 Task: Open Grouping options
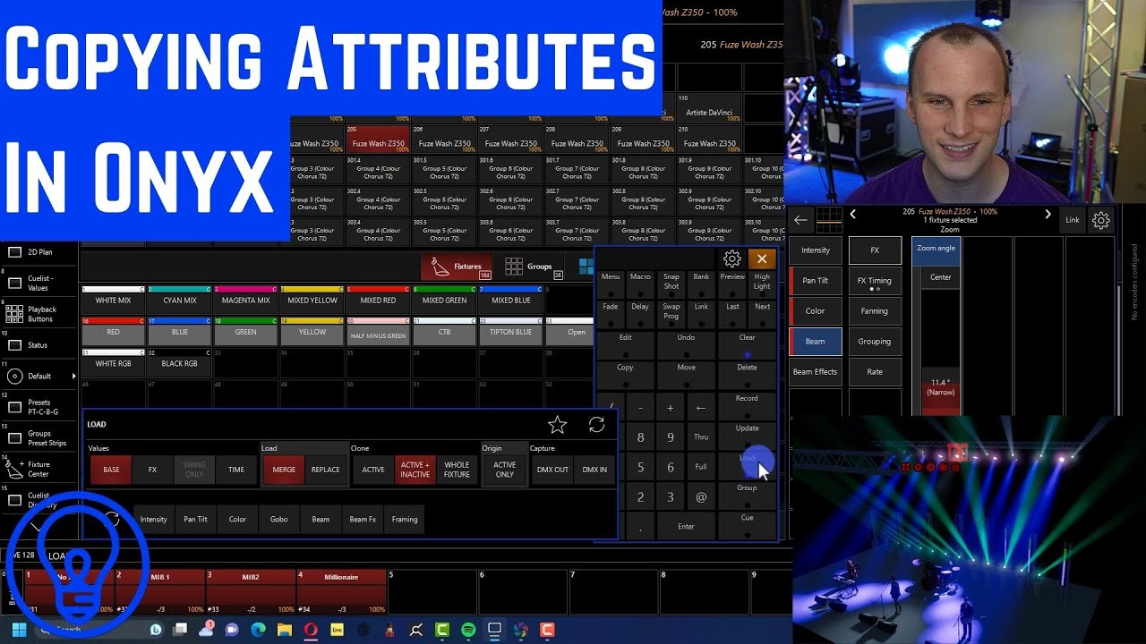875,342
